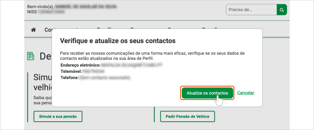
Task: Click the blurred email address value
Action: (132, 65)
